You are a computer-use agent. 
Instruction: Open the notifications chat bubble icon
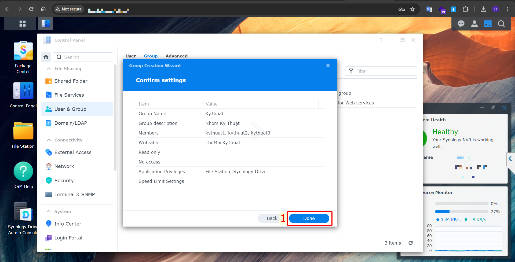pyautogui.click(x=461, y=24)
